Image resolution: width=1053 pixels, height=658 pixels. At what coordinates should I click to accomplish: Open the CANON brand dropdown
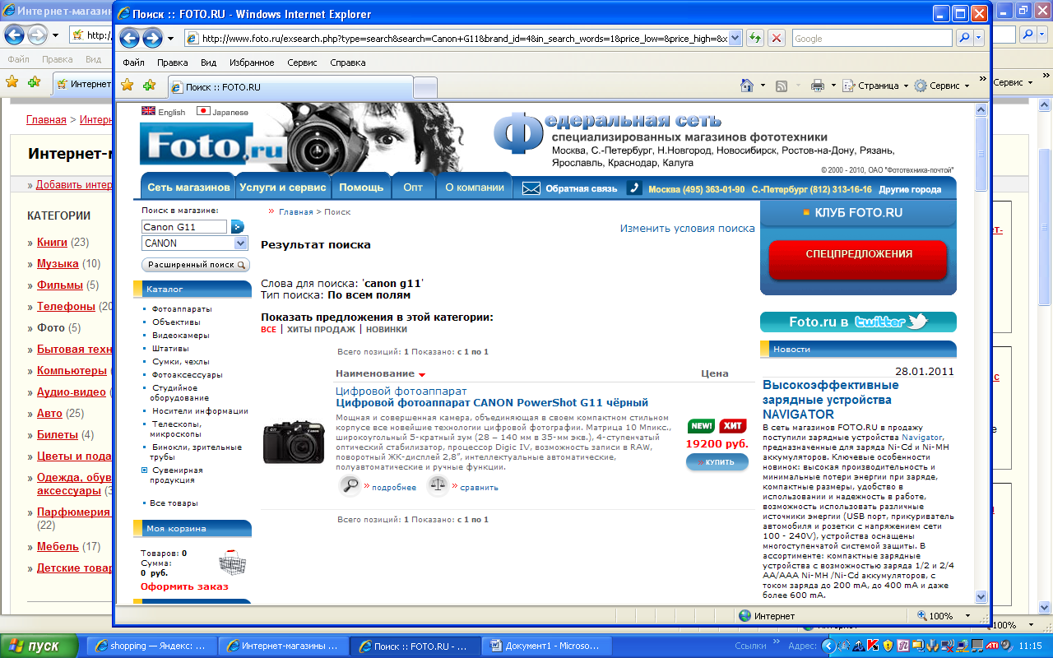(240, 243)
